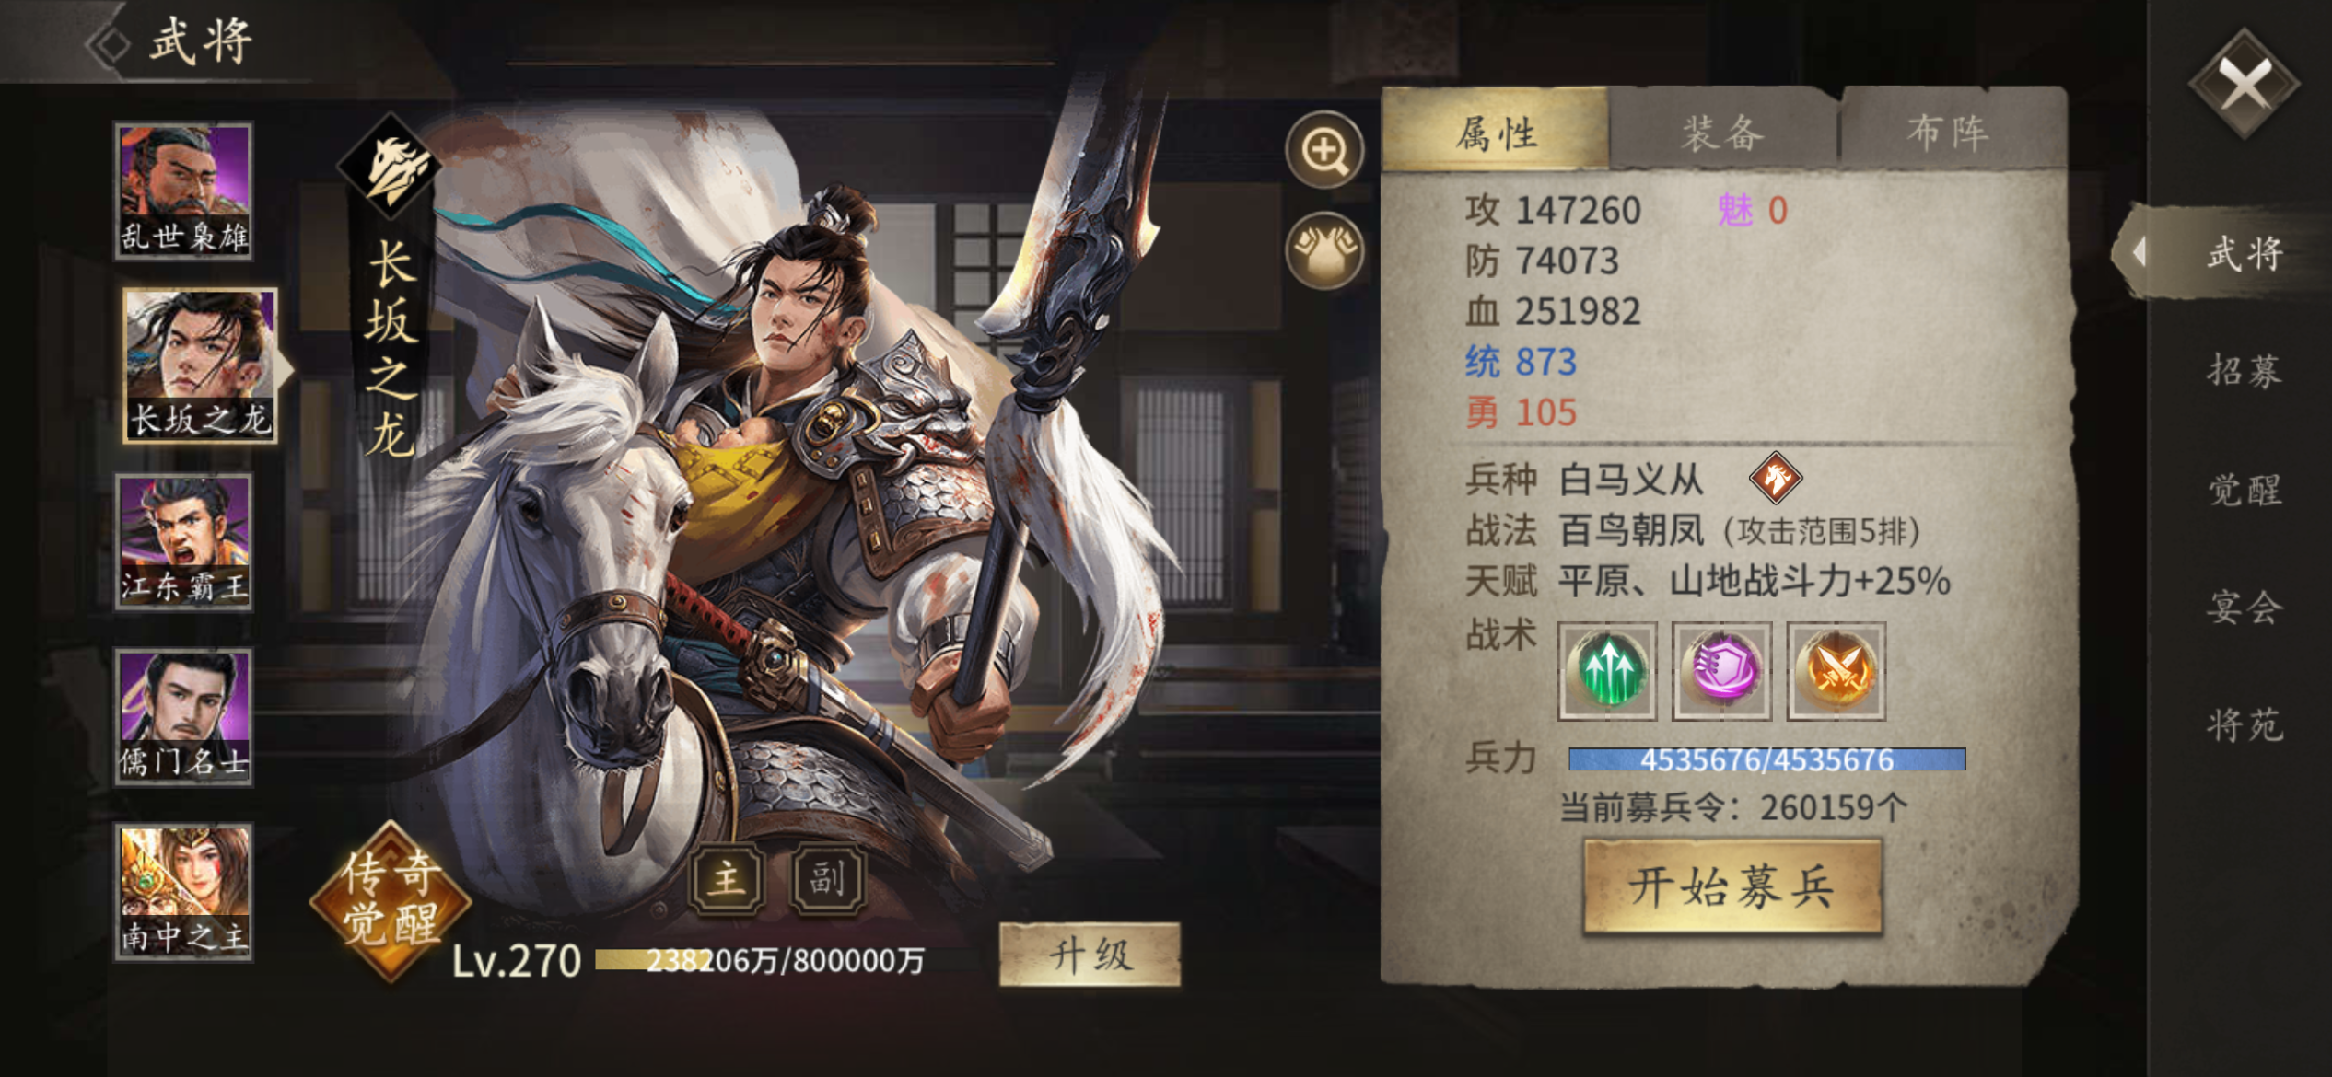Open 招募 recruit in the side menu
Screen dimensions: 2332x1077
(x=2244, y=371)
